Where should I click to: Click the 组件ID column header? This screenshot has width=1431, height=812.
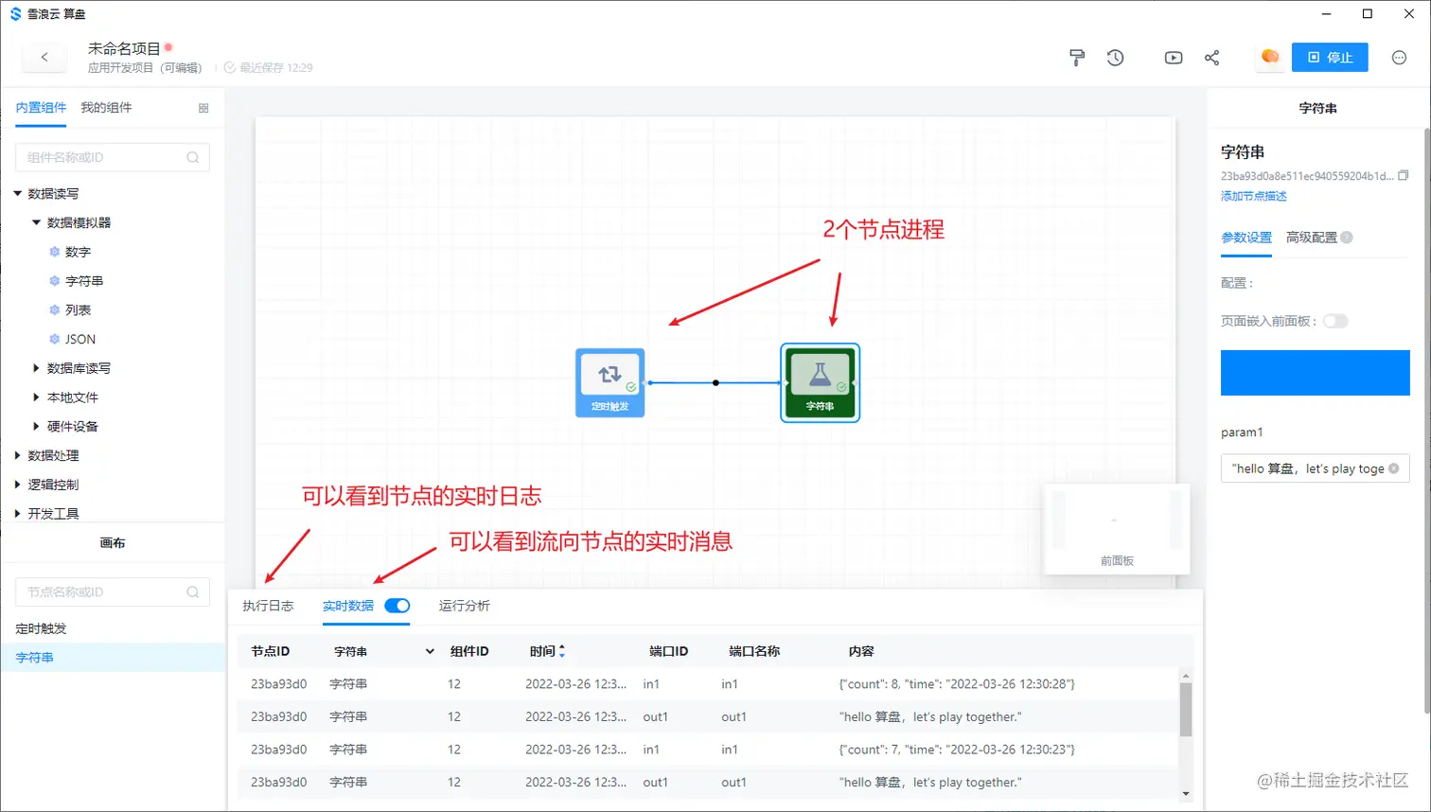click(469, 651)
